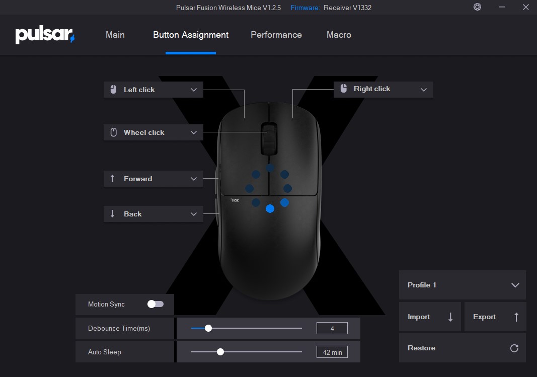Click the Back down-arrow icon
The image size is (537, 377).
point(113,214)
